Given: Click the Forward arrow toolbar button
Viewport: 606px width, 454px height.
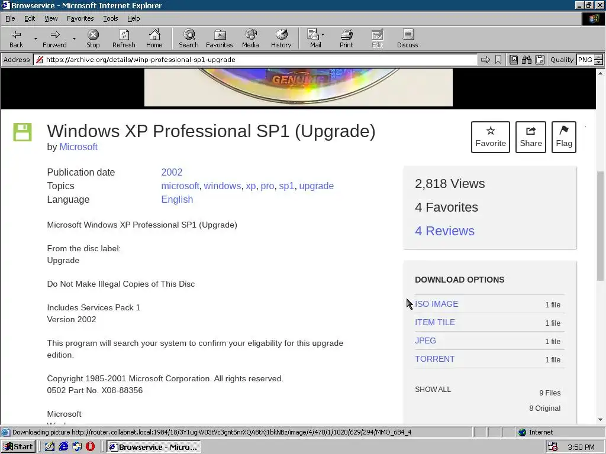Looking at the screenshot, I should [54, 38].
